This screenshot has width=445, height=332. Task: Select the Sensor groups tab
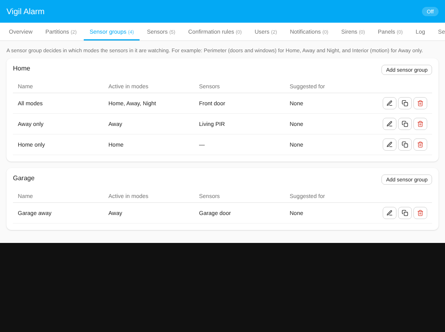pos(112,32)
